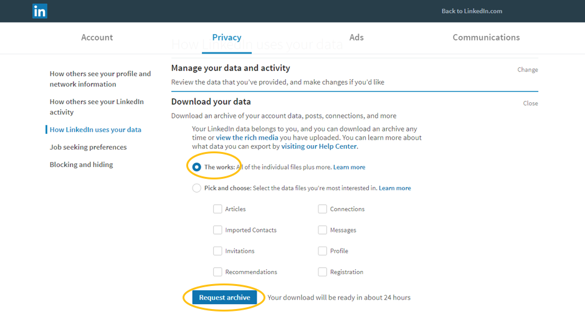This screenshot has height=319, width=585.
Task: Check the Articles checkbox
Action: (217, 209)
